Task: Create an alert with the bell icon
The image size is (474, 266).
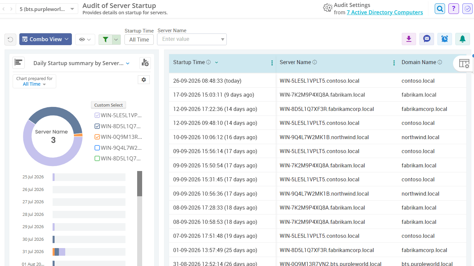Action: (x=462, y=39)
